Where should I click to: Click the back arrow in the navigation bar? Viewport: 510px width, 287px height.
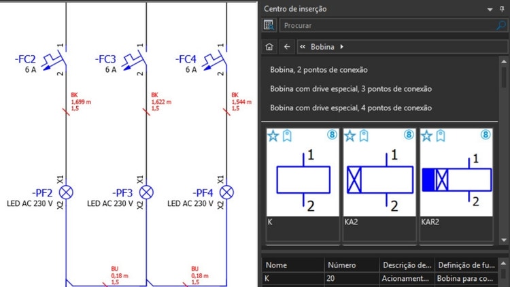click(x=287, y=47)
